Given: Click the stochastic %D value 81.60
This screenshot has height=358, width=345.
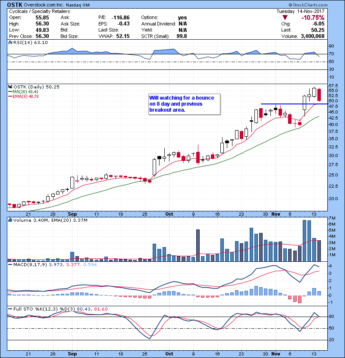Looking at the screenshot, I should pos(100,309).
